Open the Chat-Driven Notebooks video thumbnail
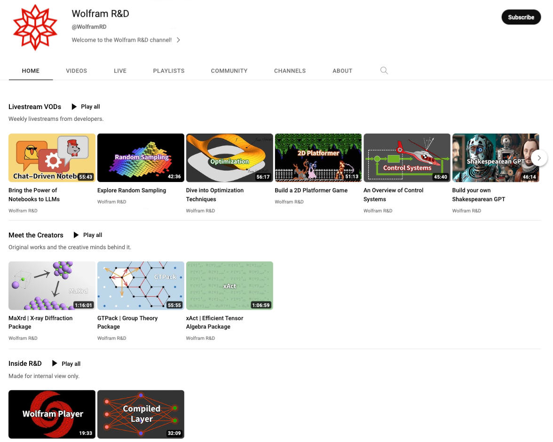 tap(52, 158)
